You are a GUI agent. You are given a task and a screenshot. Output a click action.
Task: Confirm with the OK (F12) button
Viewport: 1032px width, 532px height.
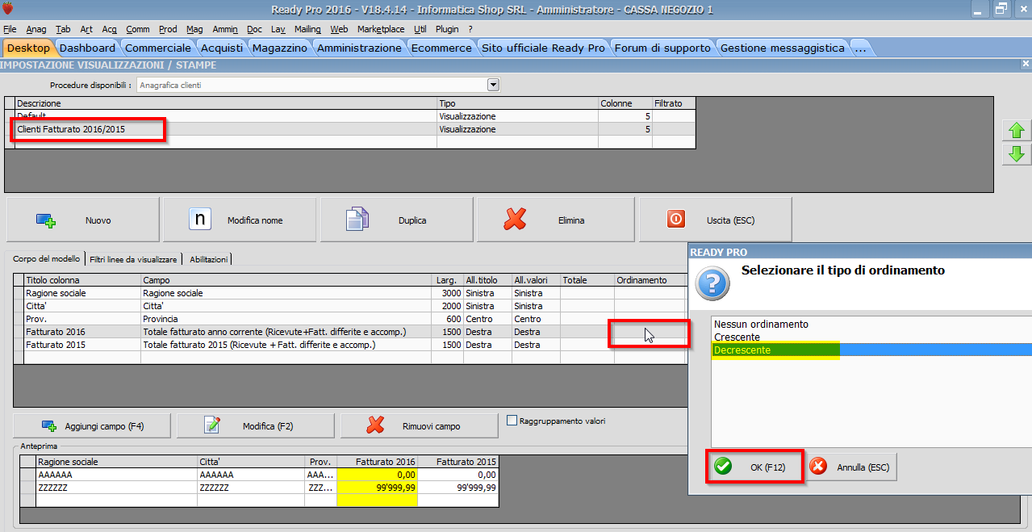coord(754,467)
